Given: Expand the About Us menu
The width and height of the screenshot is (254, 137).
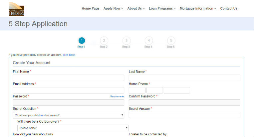Looking at the screenshot, I should (136, 8).
